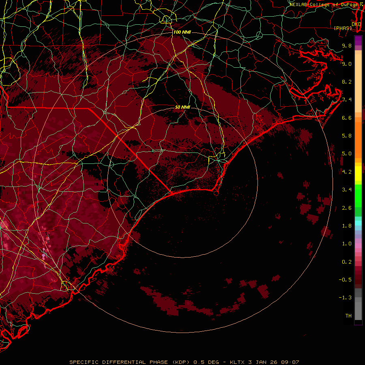Pick the cyan segment of the color bar
The image size is (365, 365).
coord(358,223)
